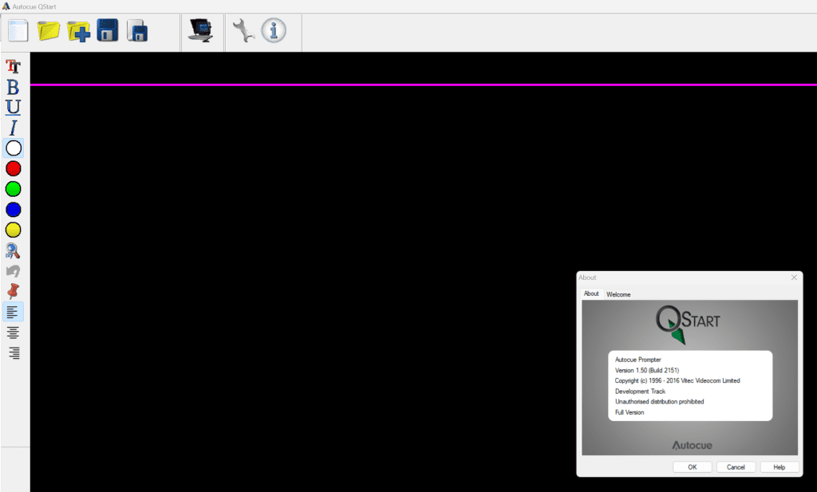
Task: Create a new blank script document
Action: [18, 31]
